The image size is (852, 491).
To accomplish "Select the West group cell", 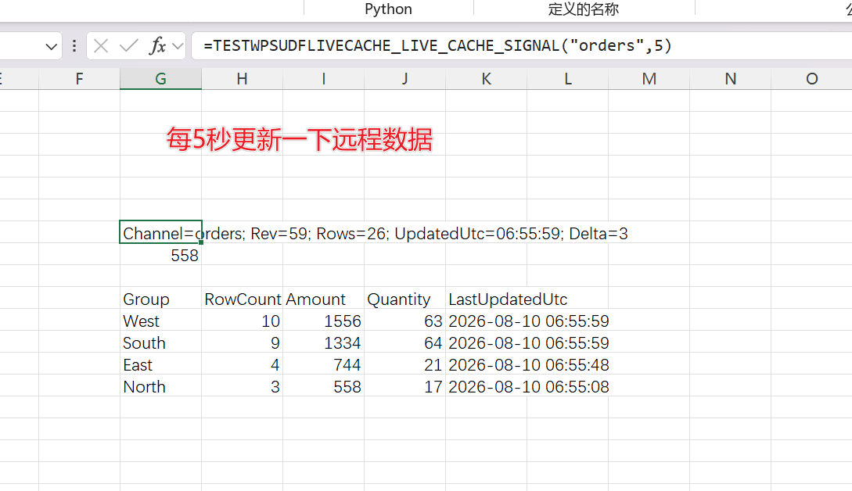I will coord(161,321).
